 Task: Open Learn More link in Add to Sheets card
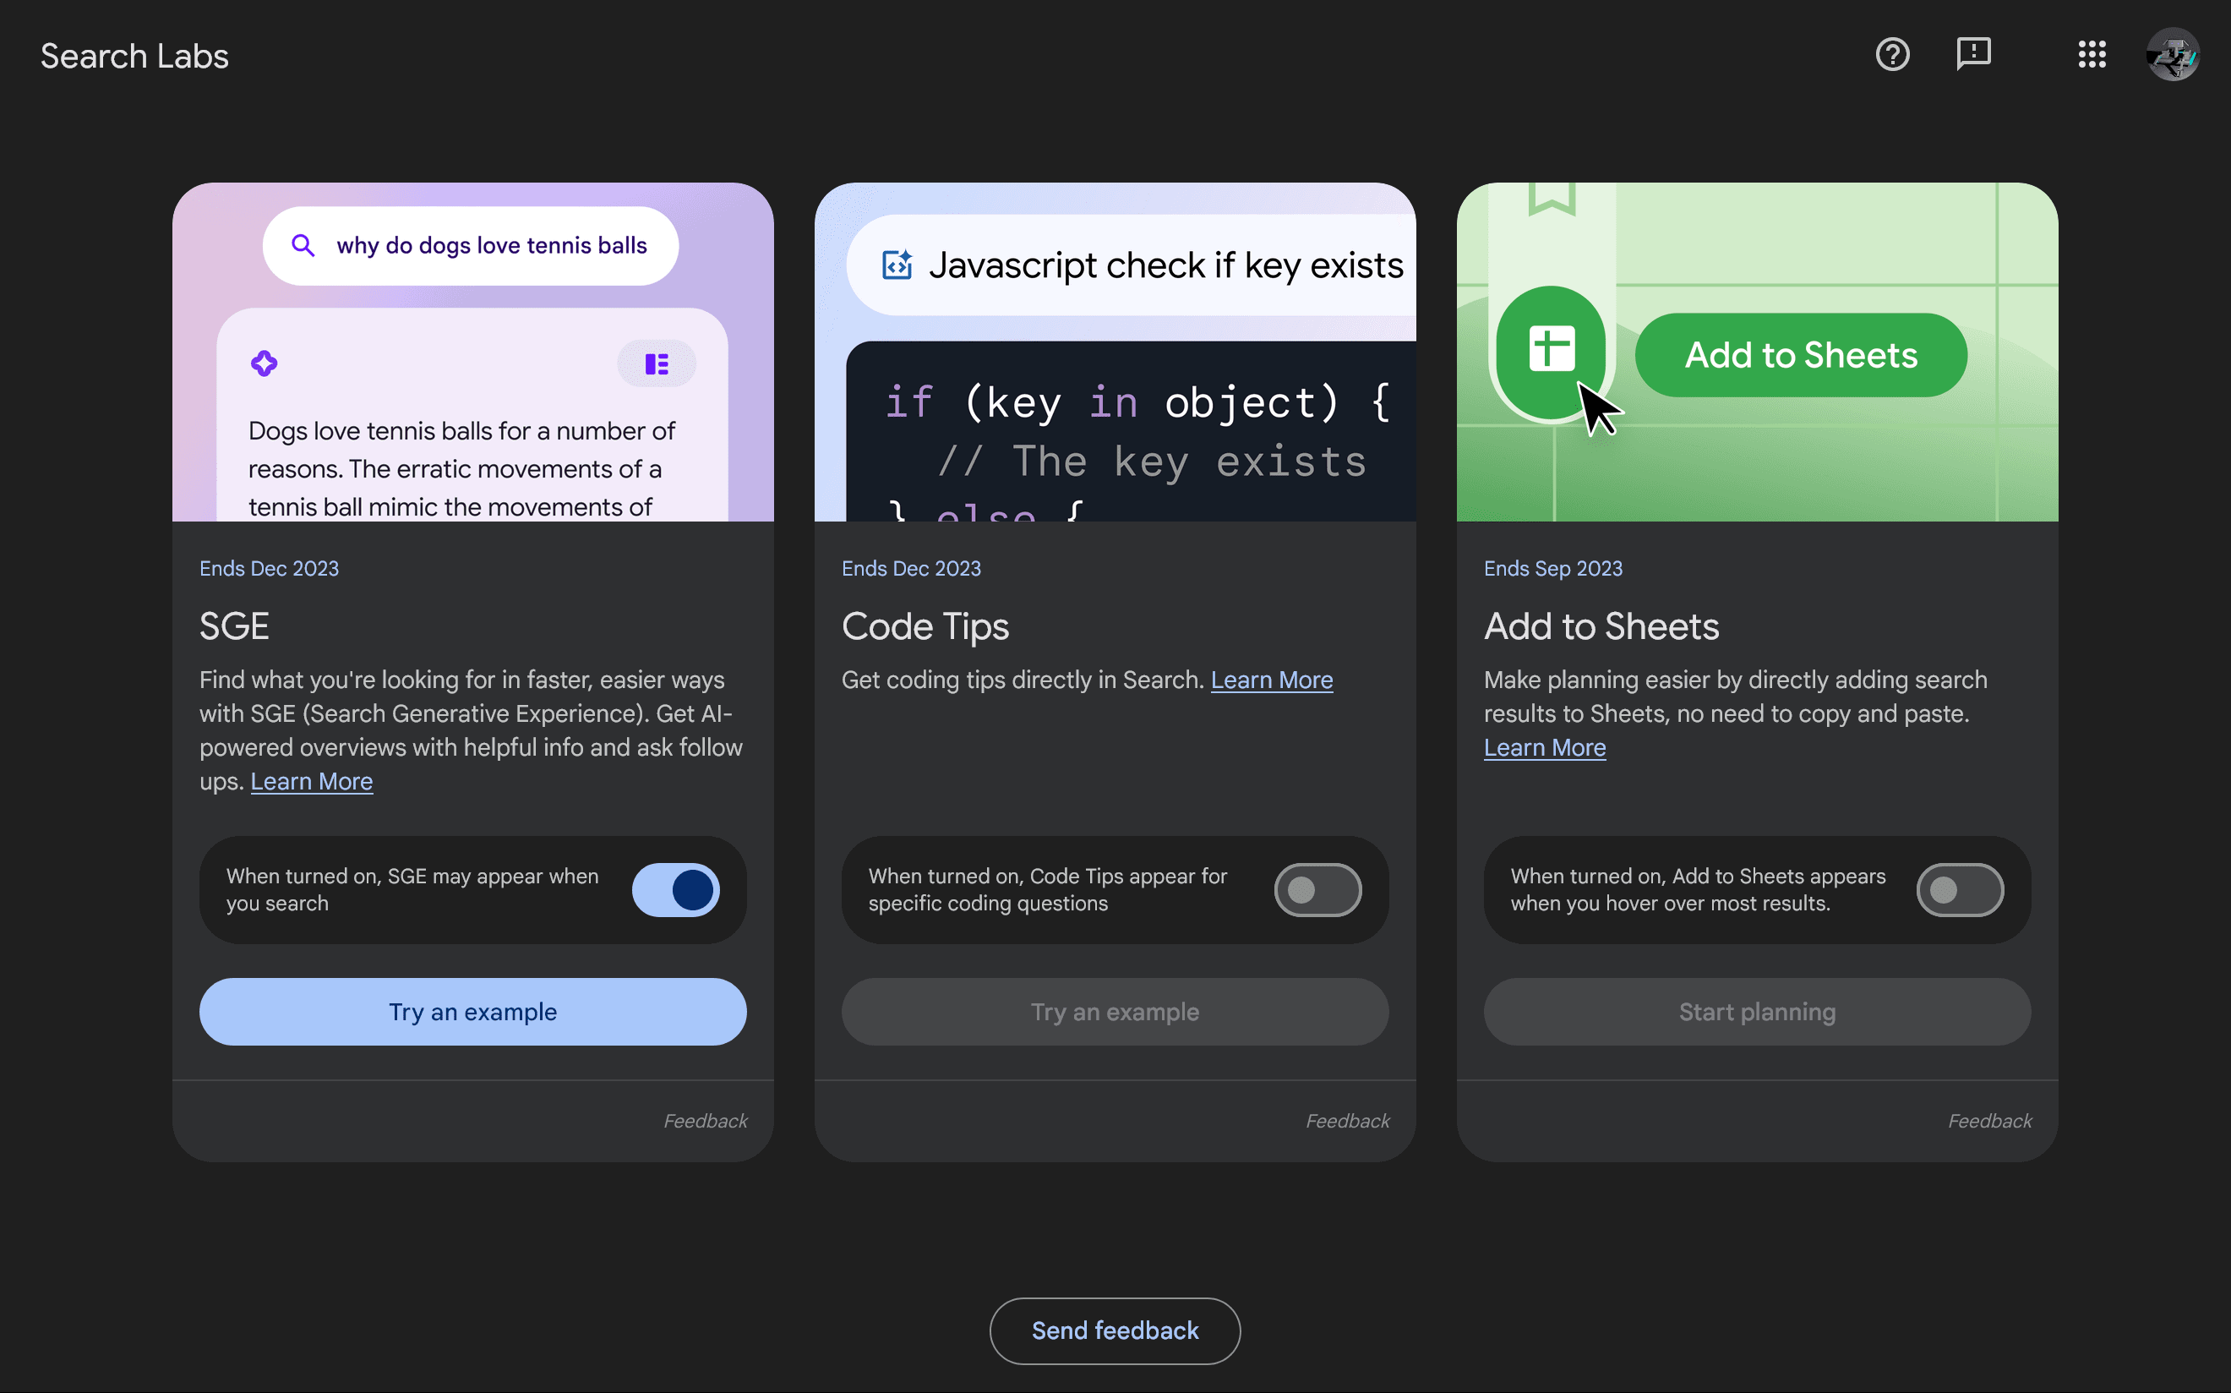tap(1544, 747)
